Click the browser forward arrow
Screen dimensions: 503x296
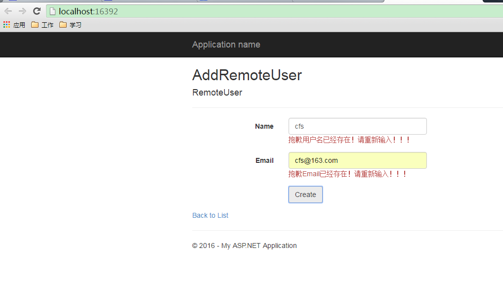coord(22,11)
